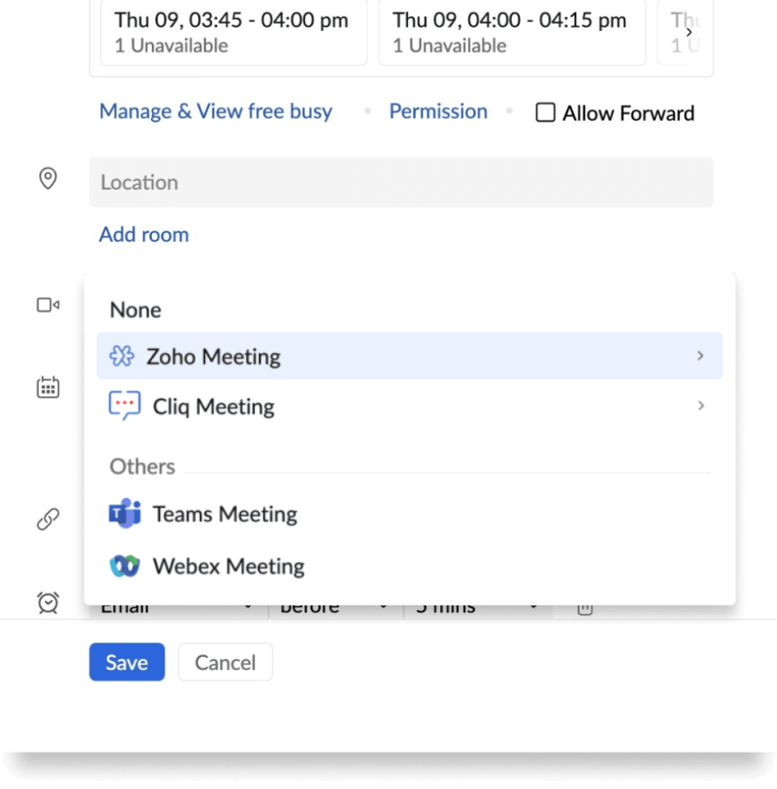Choose Webex Meeting from the list
Viewport: 777px width, 789px height.
[228, 566]
